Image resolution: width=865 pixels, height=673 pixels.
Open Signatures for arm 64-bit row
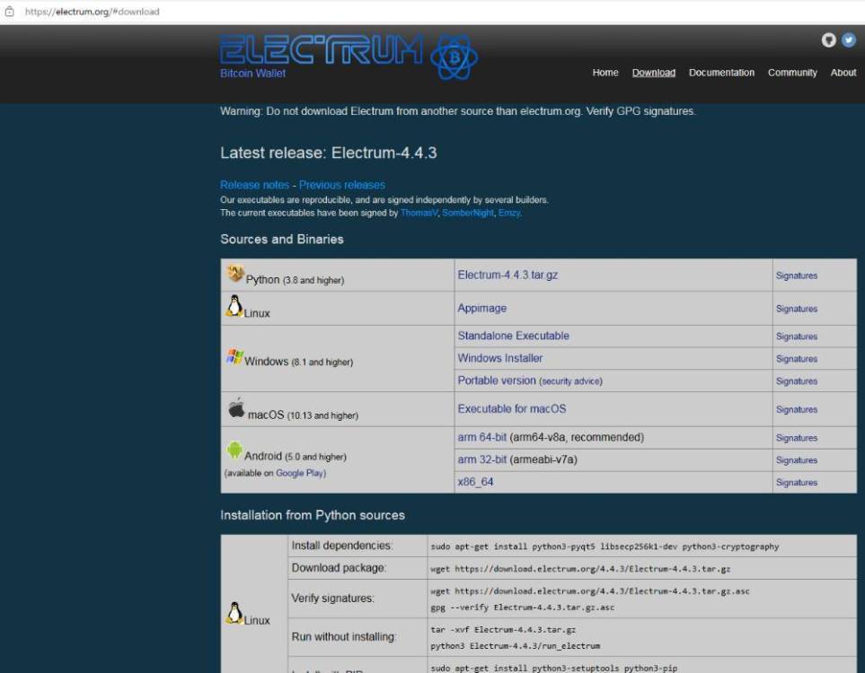point(796,438)
